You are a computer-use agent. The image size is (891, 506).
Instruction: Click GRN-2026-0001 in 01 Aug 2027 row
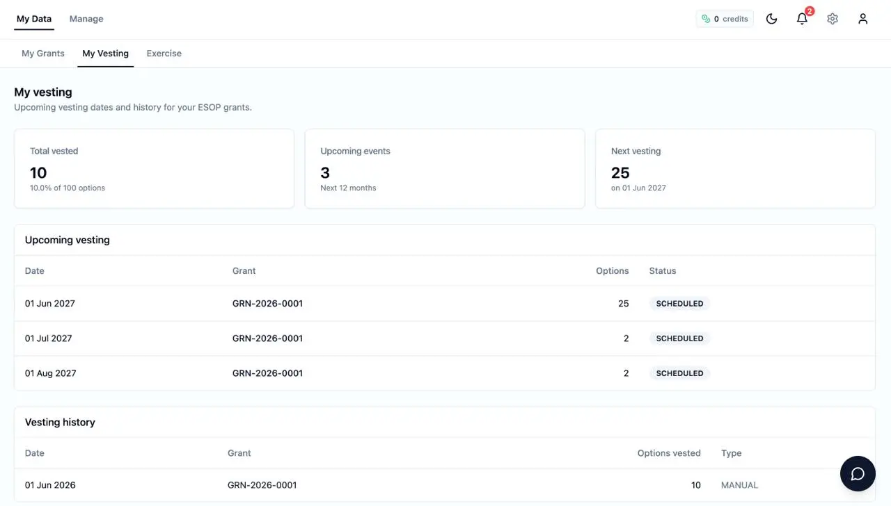coord(267,373)
